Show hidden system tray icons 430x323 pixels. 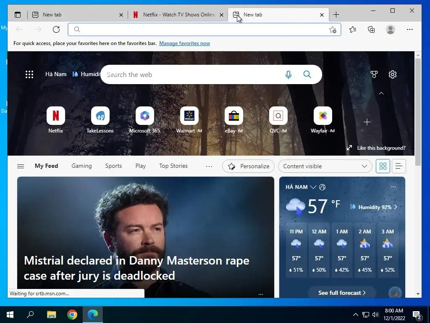coord(355,315)
